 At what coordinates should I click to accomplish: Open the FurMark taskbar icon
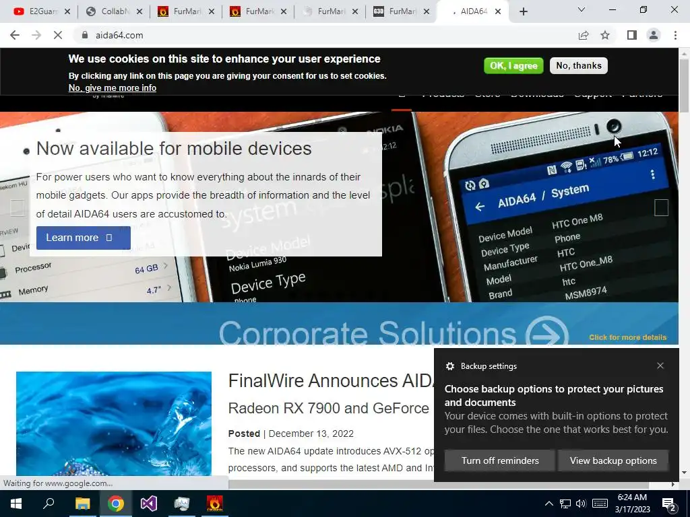tap(215, 504)
